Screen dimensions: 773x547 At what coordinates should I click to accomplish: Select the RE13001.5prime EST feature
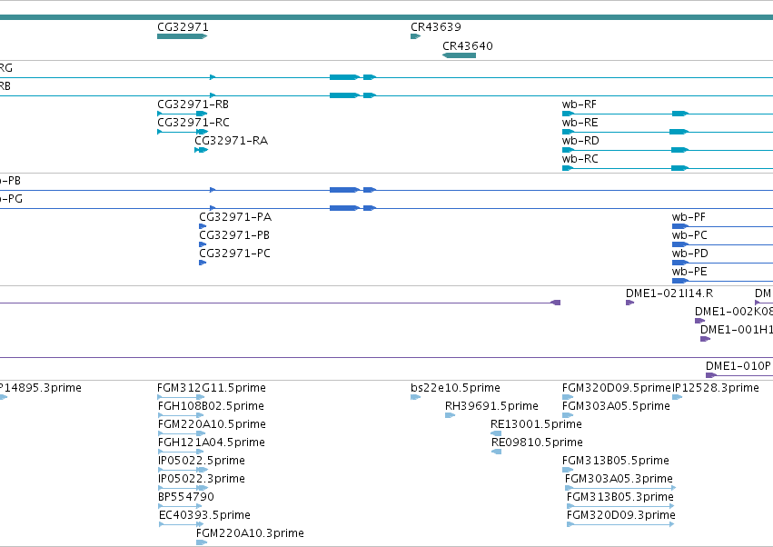496,433
